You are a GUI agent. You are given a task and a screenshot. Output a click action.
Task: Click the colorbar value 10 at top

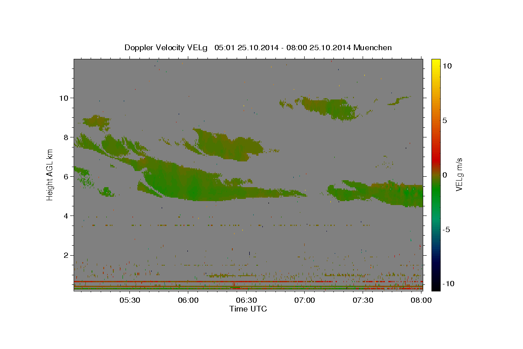click(x=447, y=65)
